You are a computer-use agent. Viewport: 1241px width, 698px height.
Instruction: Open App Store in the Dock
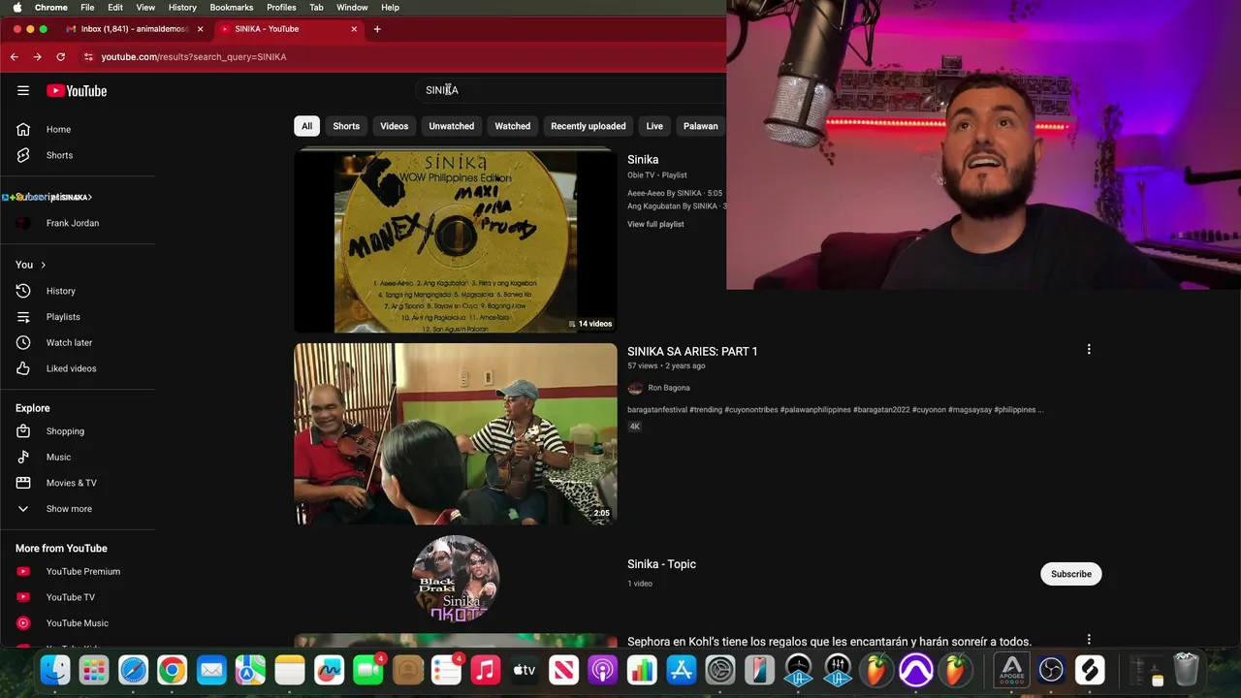(682, 670)
